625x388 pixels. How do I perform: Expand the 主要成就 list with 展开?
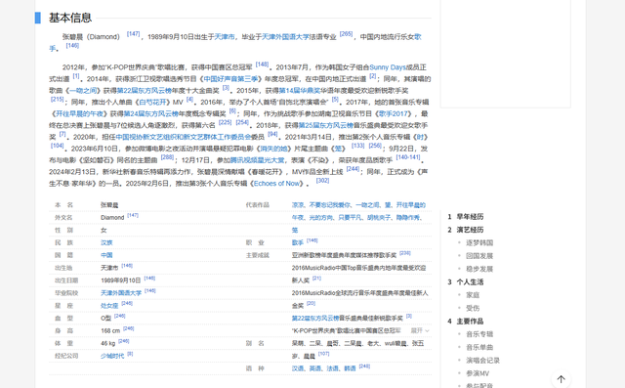tap(420, 330)
